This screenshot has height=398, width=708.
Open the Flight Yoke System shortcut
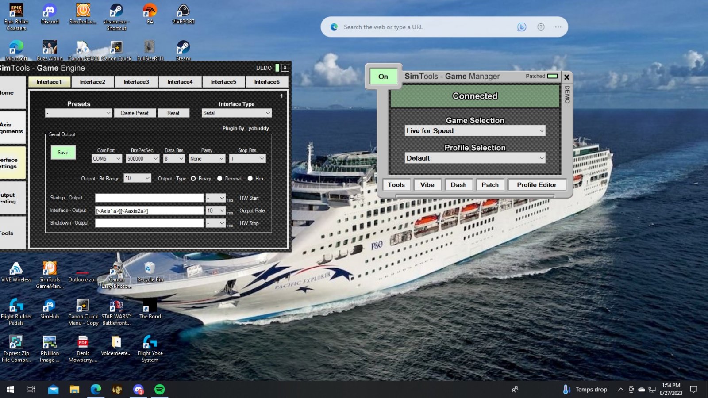150,348
